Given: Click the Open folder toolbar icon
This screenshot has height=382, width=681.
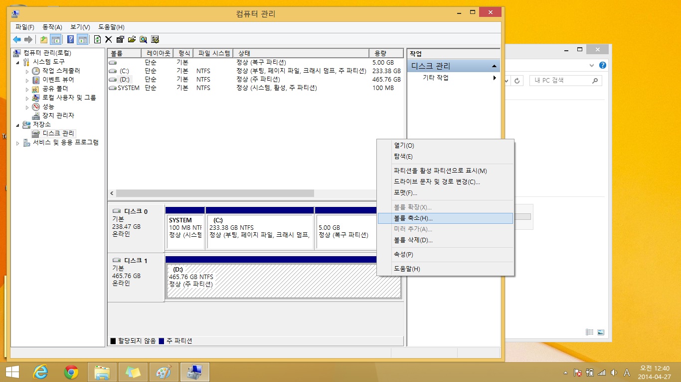Looking at the screenshot, I should 132,39.
